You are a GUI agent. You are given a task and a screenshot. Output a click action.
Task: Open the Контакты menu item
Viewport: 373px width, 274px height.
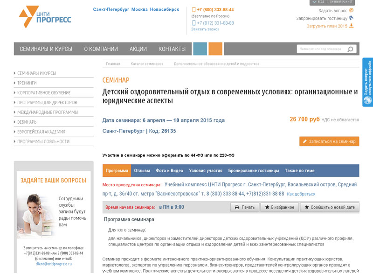172,49
